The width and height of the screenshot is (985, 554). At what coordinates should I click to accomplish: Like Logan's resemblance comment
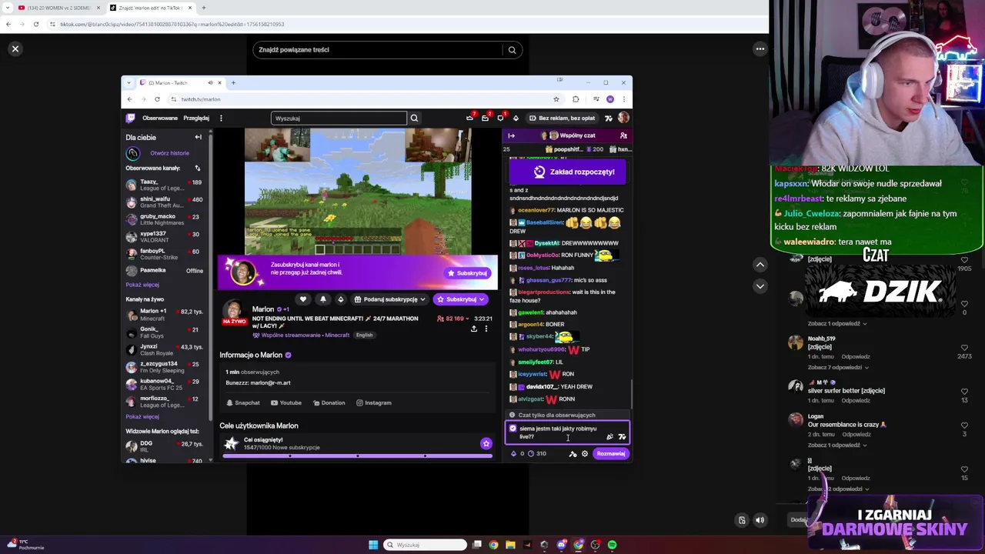[964, 426]
